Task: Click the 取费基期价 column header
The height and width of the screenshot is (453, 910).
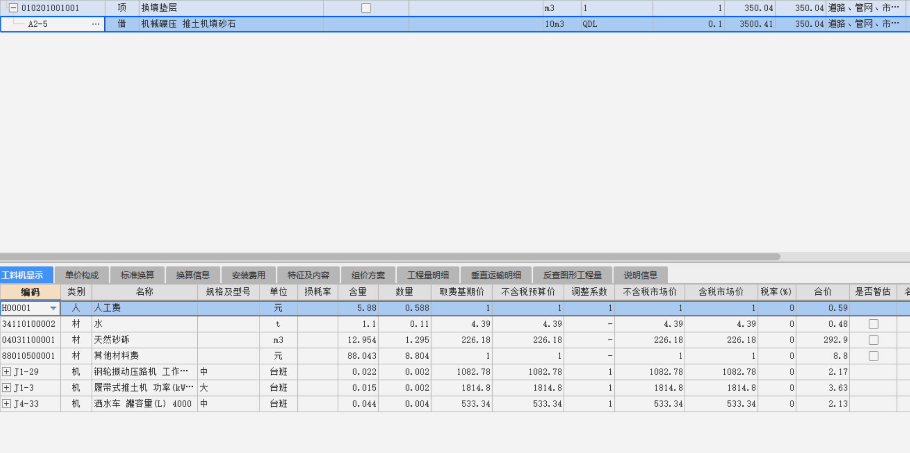Action: pyautogui.click(x=462, y=292)
